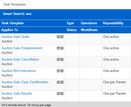131x107 pixels.
Task: Sort by the Repeatability column header
Action: (x=113, y=23)
